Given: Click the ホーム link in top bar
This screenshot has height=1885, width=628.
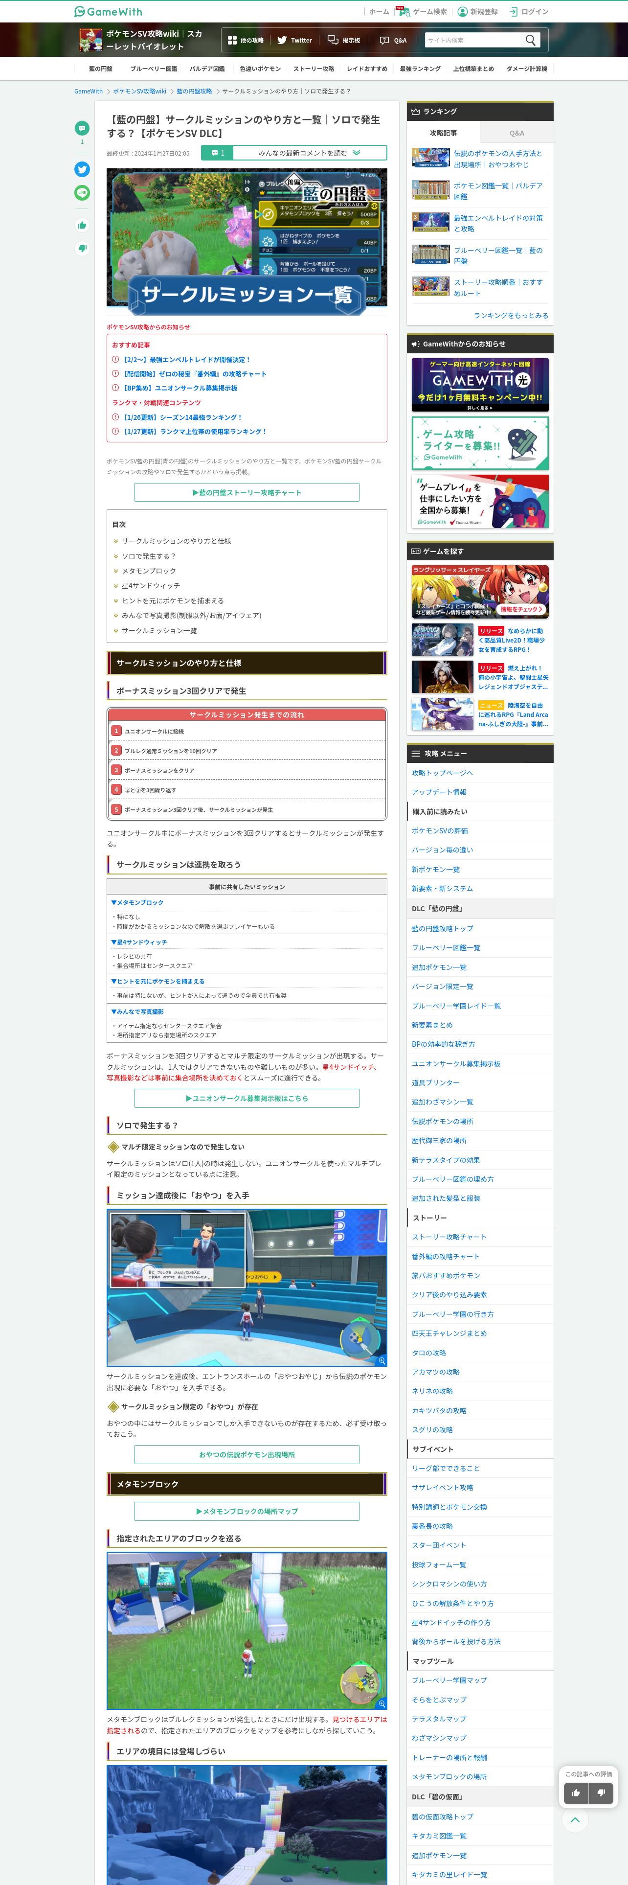Looking at the screenshot, I should coord(379,12).
